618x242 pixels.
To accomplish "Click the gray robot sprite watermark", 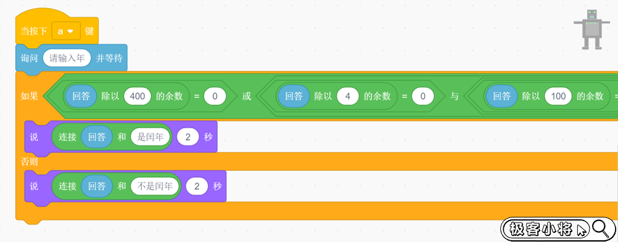I will [591, 29].
